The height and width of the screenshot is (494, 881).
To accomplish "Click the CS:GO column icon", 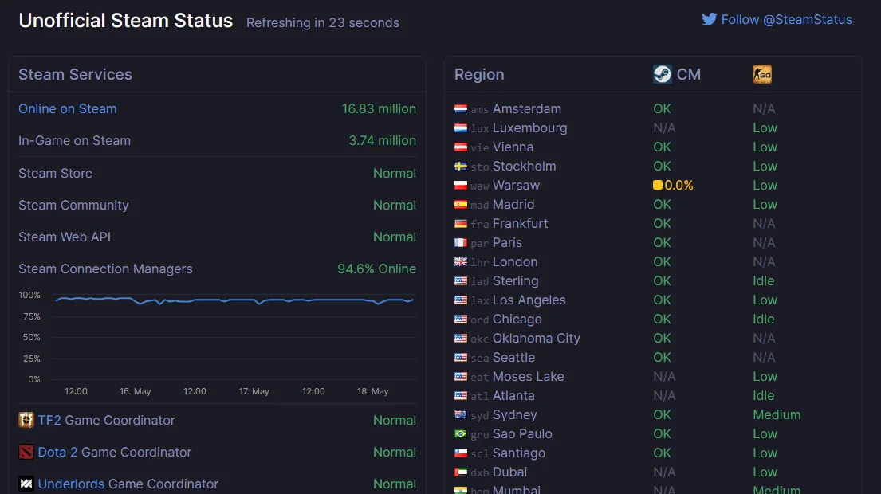I will pyautogui.click(x=762, y=74).
